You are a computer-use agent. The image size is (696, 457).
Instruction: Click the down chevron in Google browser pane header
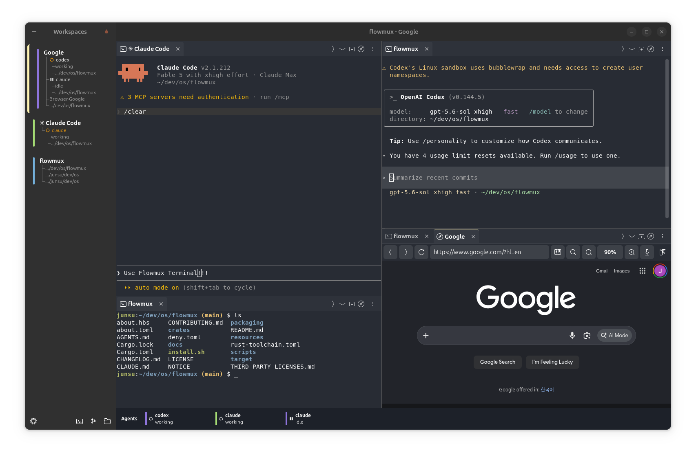632,236
